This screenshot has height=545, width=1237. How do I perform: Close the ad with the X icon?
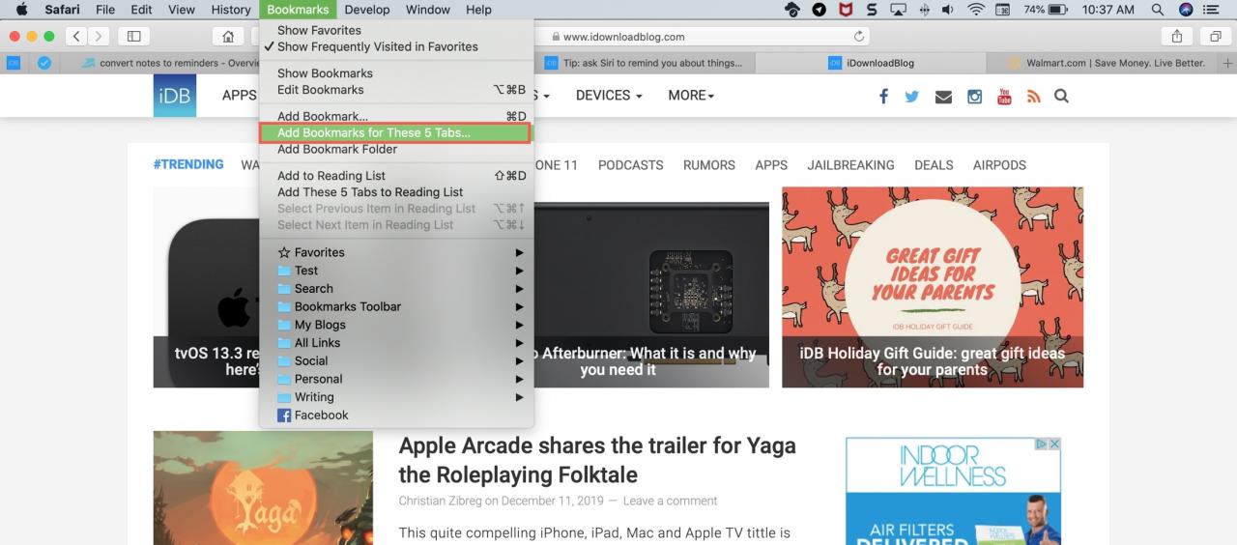[1054, 445]
